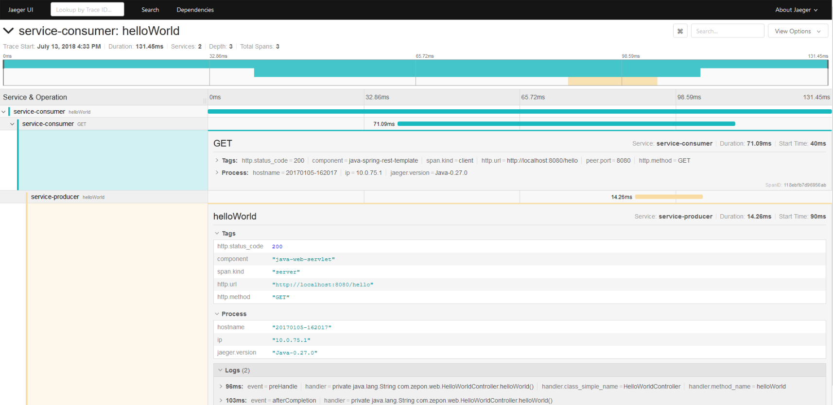Click the hostname 20170105-162017 process row
This screenshot has height=405, width=833.
tap(520, 327)
